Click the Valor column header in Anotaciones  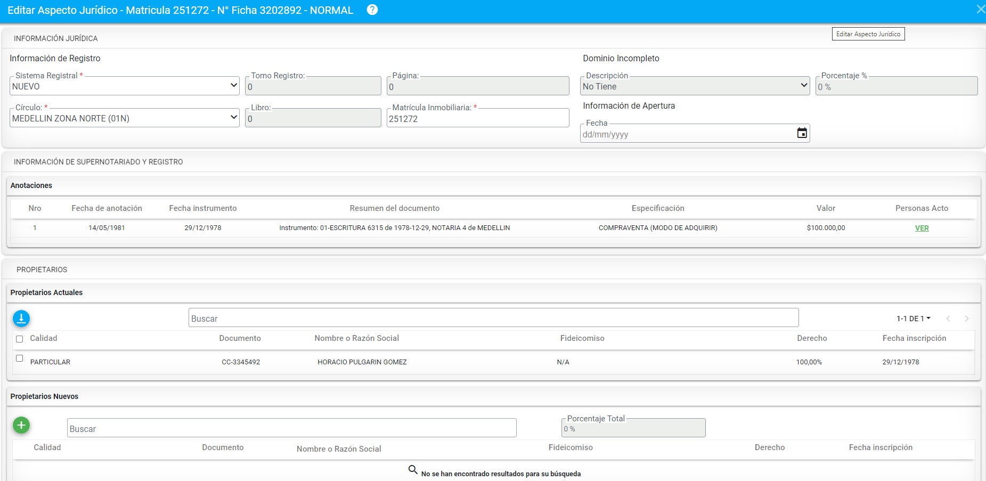pyautogui.click(x=826, y=208)
